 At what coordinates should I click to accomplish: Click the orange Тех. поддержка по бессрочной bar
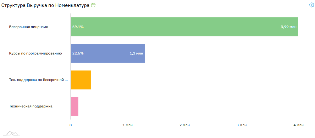pyautogui.click(x=81, y=80)
